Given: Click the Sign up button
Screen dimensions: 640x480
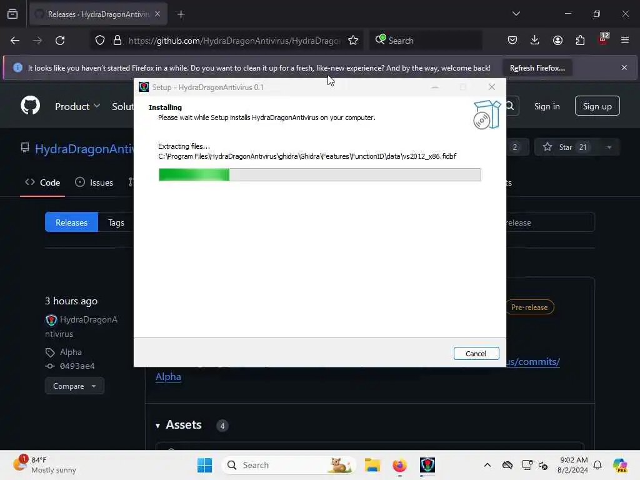Looking at the screenshot, I should click(x=597, y=106).
